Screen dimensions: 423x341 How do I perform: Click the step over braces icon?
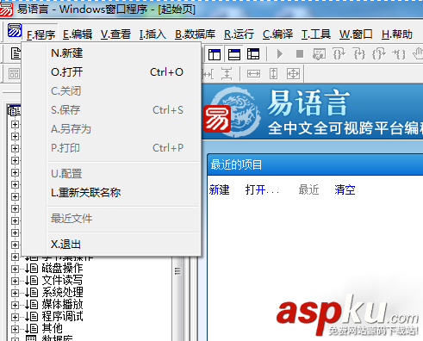coord(339,53)
